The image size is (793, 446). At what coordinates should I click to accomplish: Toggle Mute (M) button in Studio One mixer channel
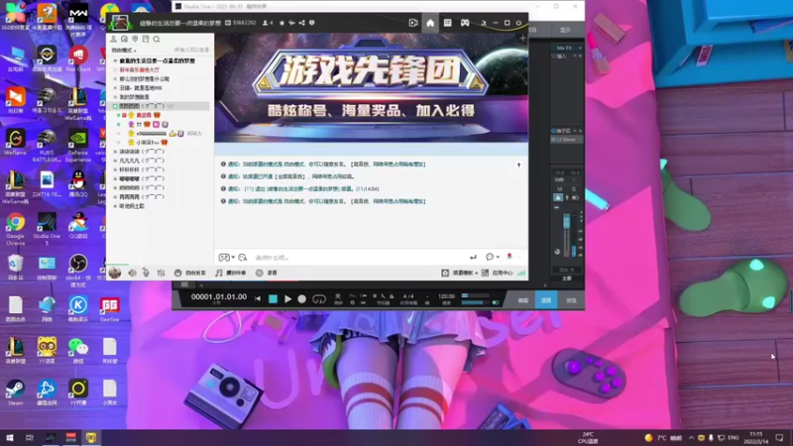[559, 188]
